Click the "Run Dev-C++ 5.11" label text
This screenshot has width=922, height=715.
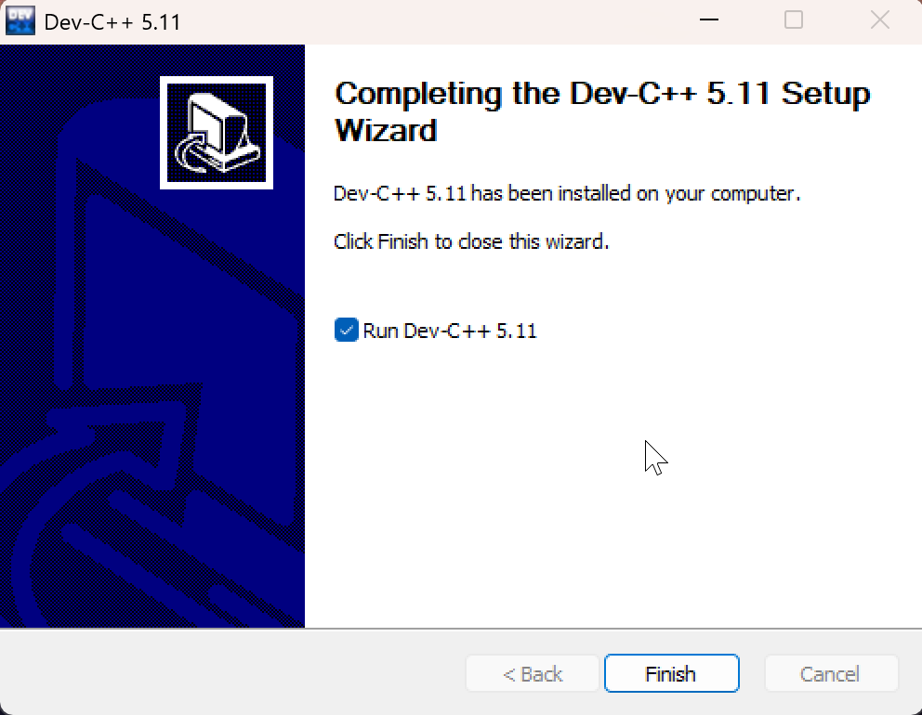tap(450, 331)
